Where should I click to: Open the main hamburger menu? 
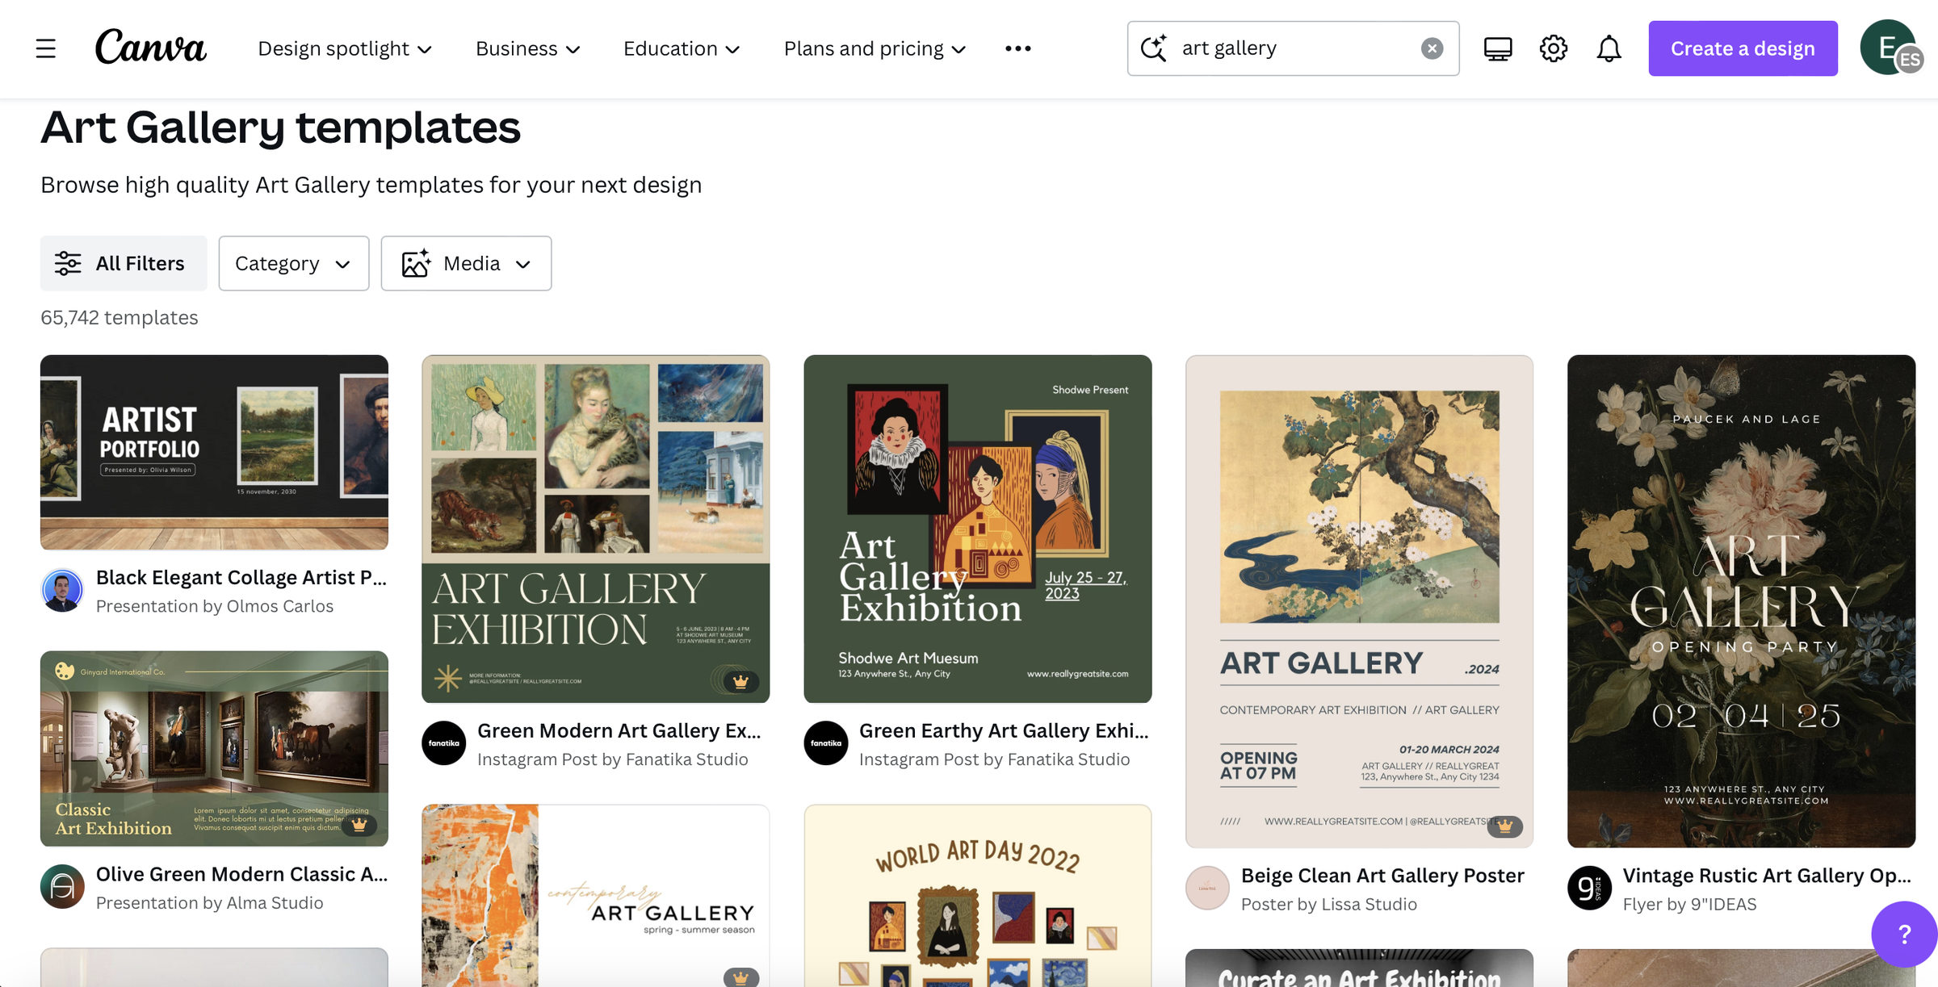(x=46, y=48)
